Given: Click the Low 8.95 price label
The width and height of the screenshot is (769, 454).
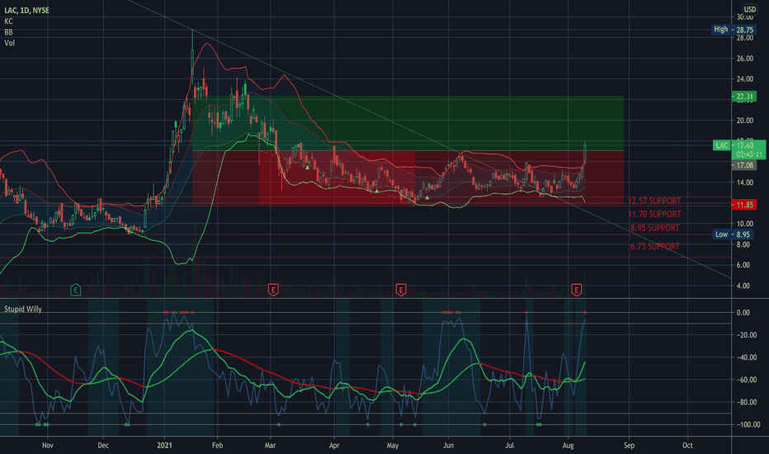Looking at the screenshot, I should tap(732, 234).
